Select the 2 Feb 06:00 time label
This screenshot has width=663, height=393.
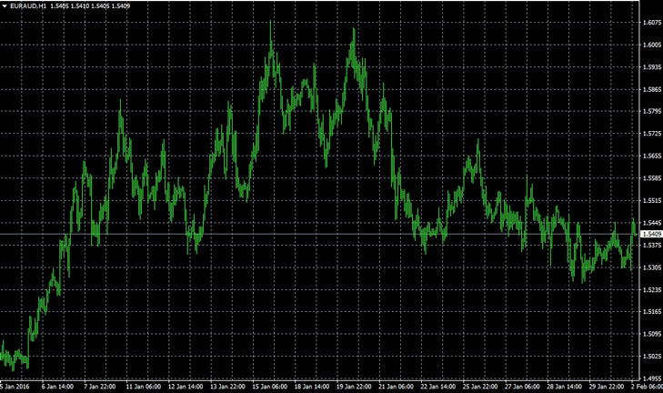(648, 387)
